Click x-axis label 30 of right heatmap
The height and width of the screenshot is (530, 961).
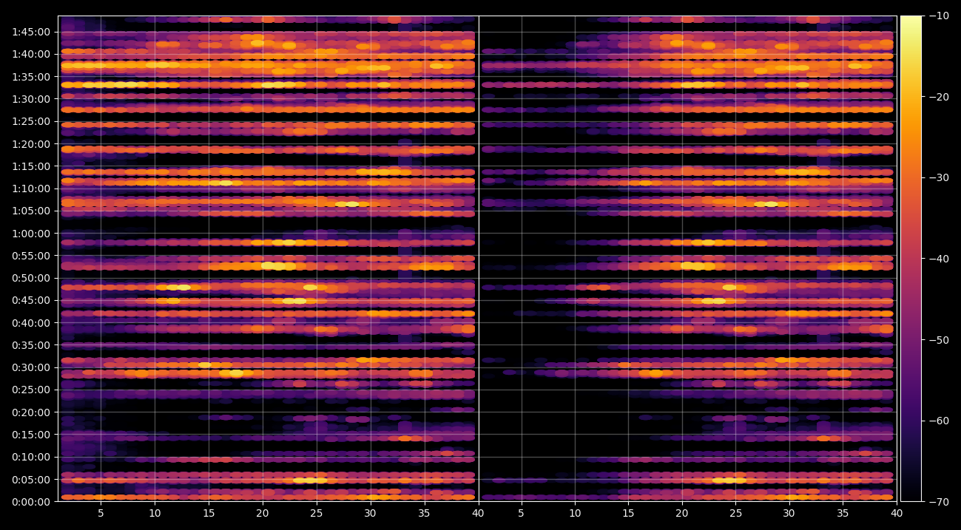[789, 513]
